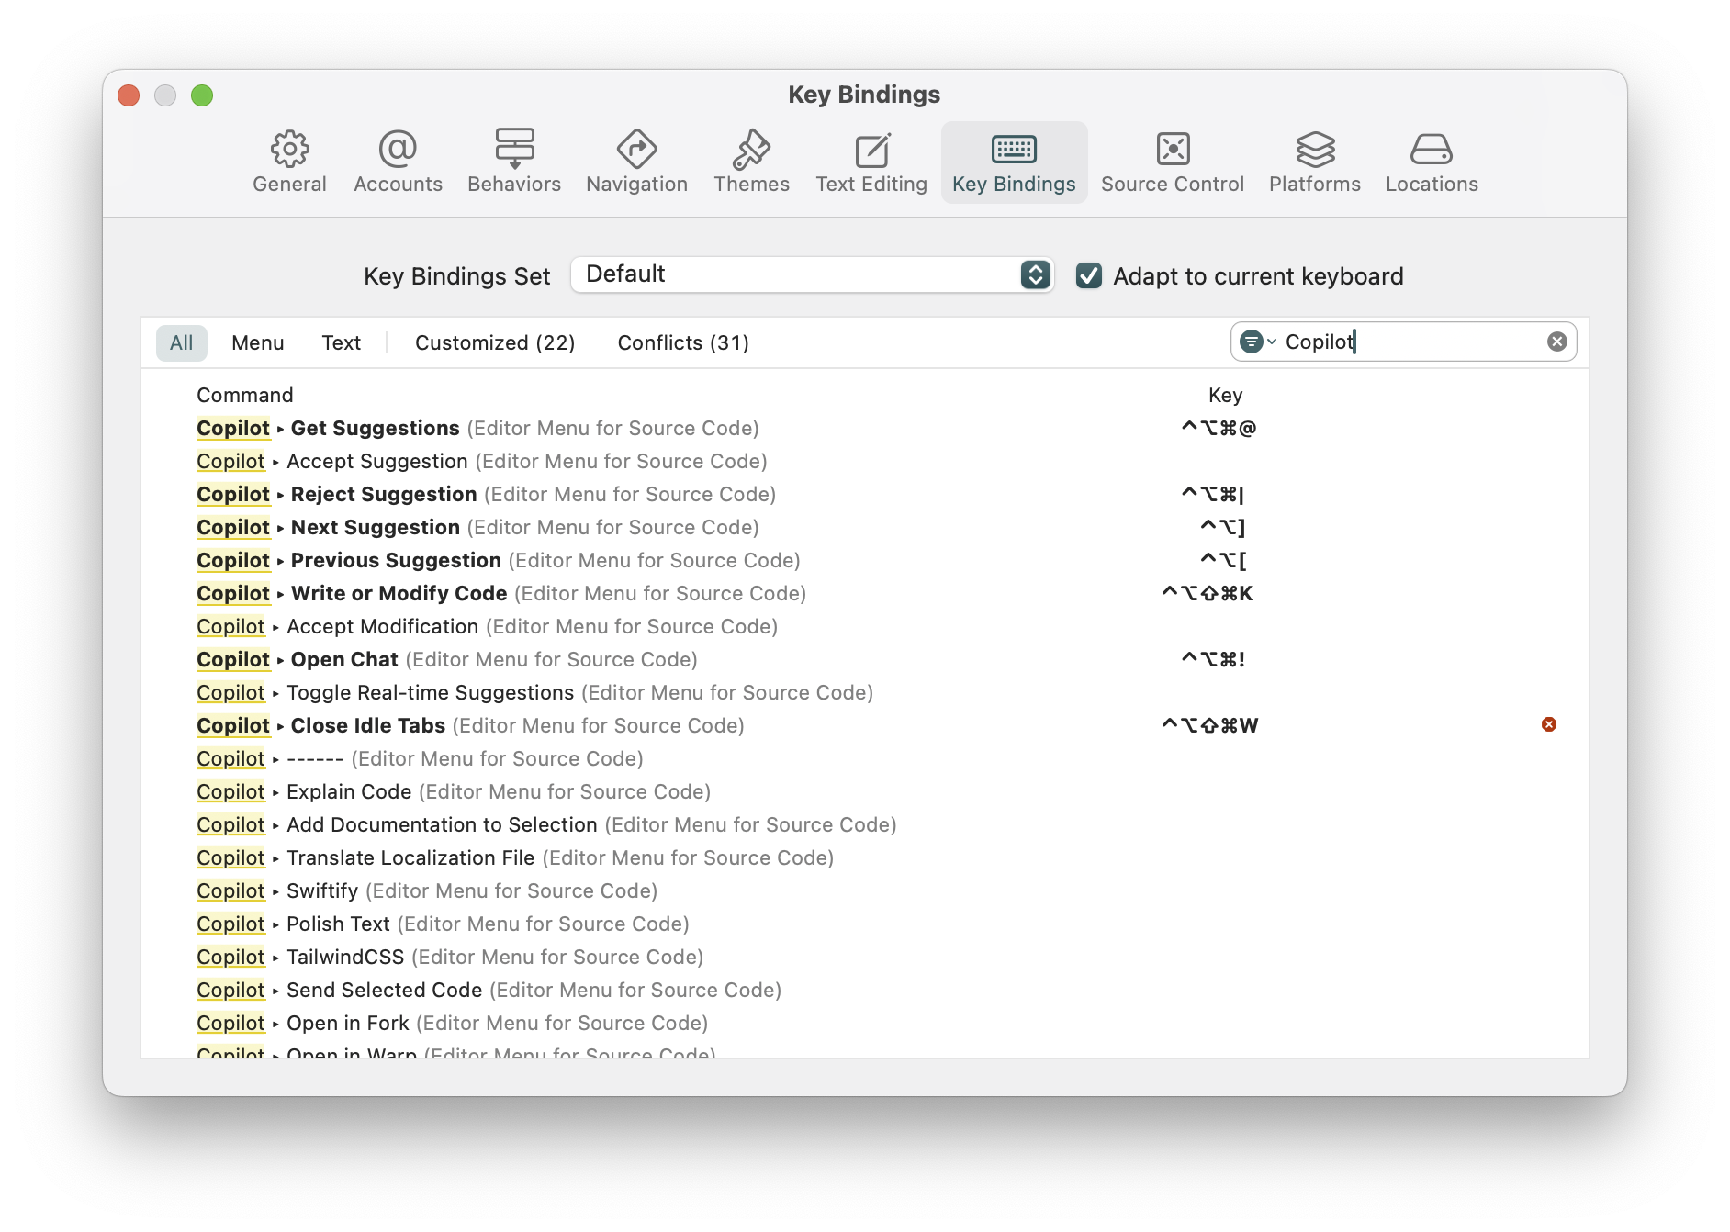Open Locations preferences
1730x1232 pixels.
click(1431, 162)
